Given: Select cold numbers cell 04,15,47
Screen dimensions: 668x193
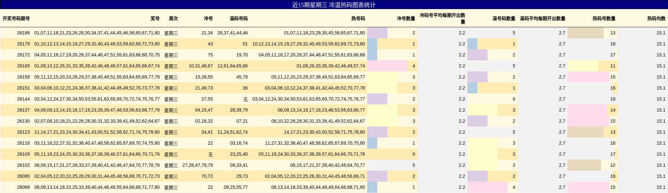Looking at the screenshot, I should [x=204, y=110].
